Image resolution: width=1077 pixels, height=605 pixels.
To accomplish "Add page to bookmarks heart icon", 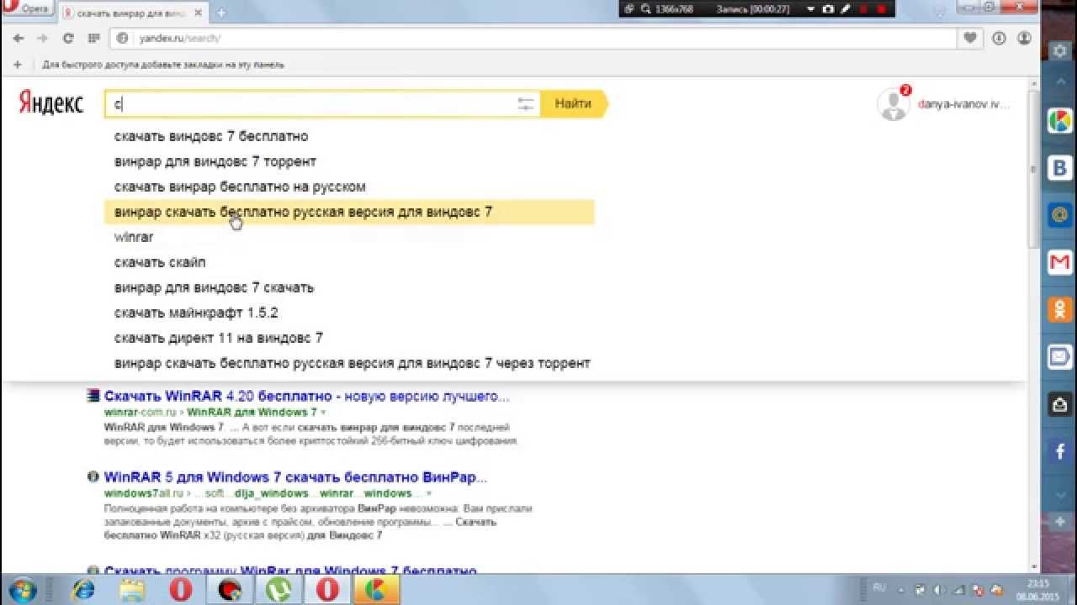I will click(970, 38).
